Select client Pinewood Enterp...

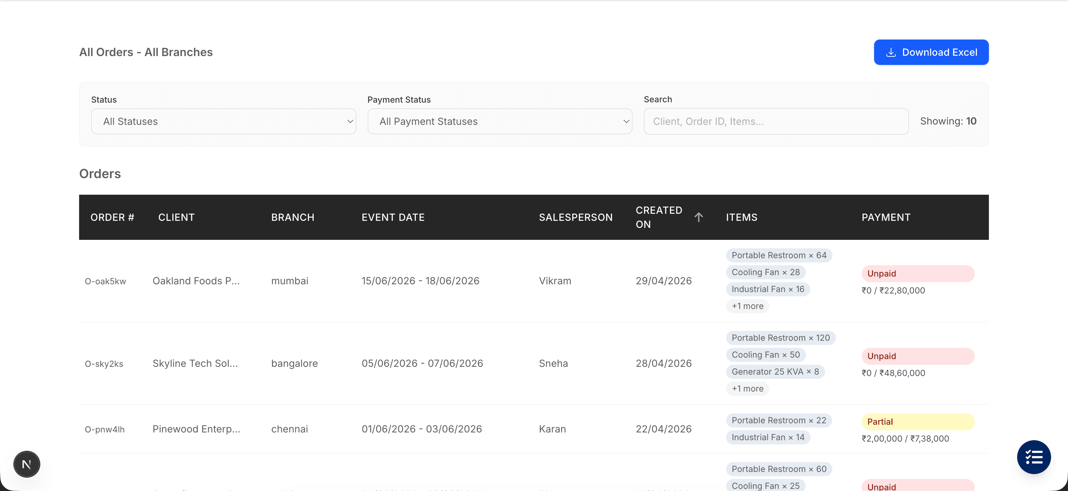pyautogui.click(x=196, y=429)
